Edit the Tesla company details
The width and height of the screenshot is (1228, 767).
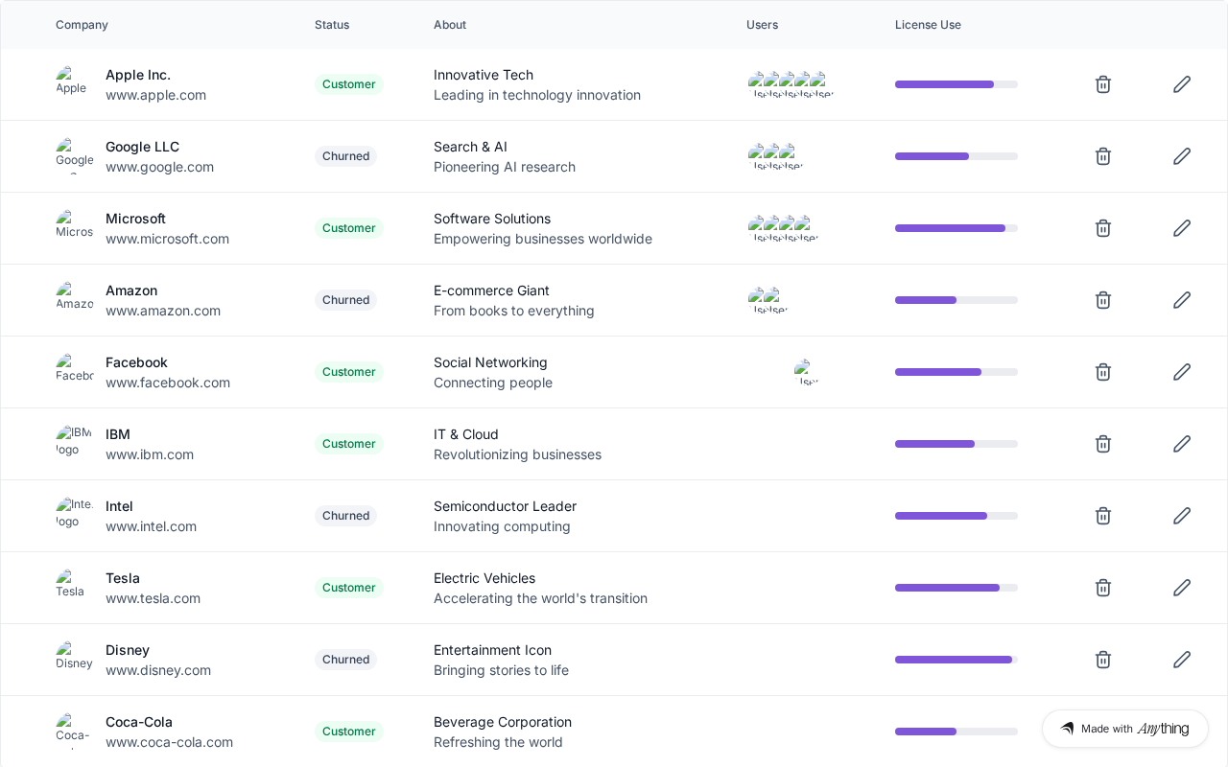point(1182,588)
